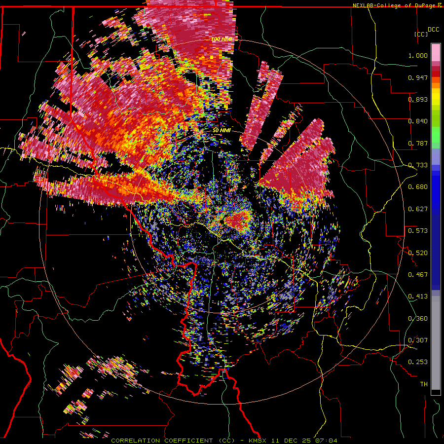
Task: Click the 0.627 color scale value
Action: 418,209
